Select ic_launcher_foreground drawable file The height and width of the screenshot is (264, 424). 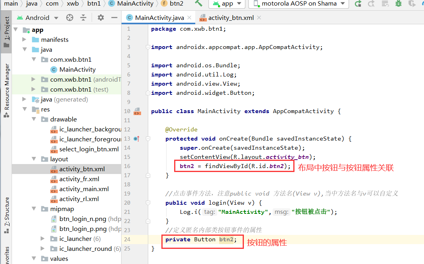click(86, 139)
